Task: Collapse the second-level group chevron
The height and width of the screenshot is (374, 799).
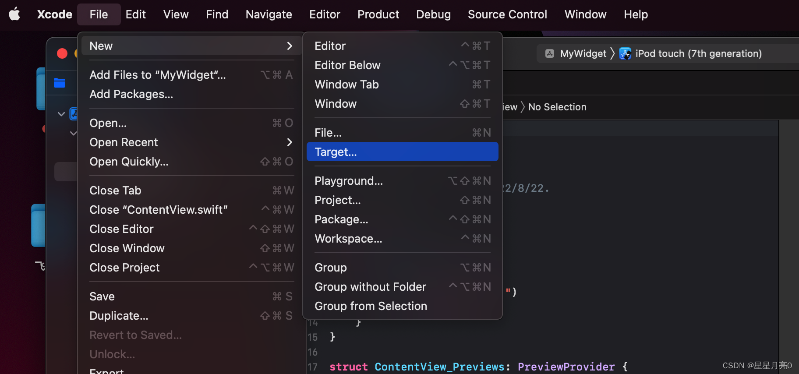Action: tap(73, 133)
